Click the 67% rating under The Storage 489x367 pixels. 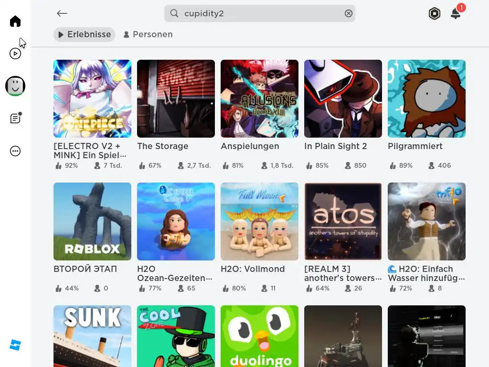click(150, 166)
